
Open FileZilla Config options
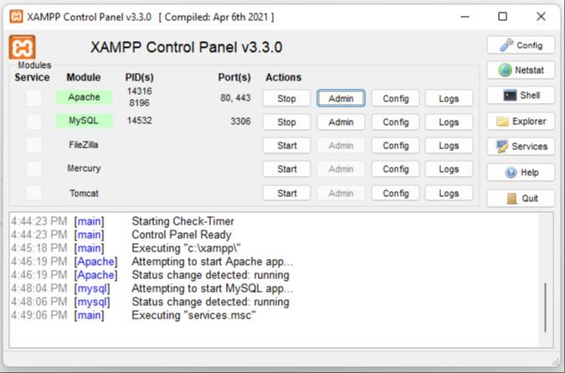[x=395, y=145]
